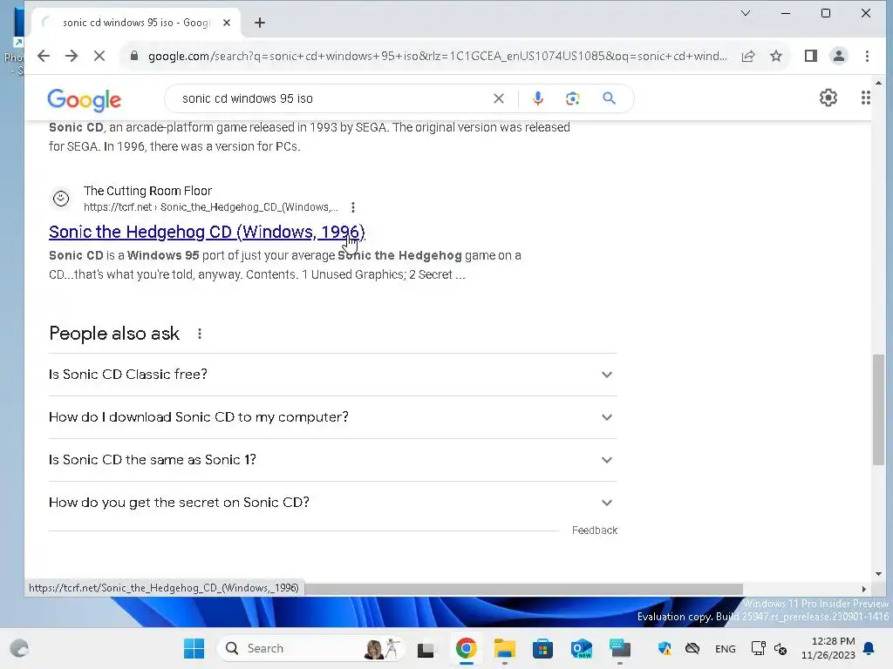
Task: Click the horizontal scrollbar thumb
Action: point(524,589)
